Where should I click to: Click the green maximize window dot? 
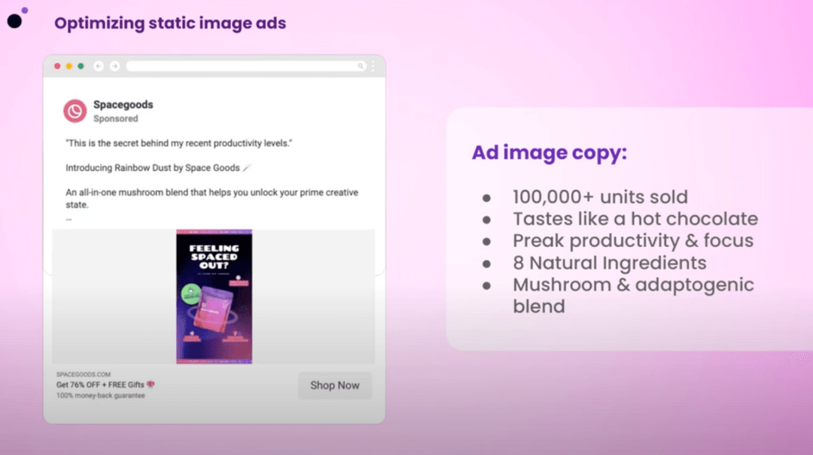[x=81, y=66]
